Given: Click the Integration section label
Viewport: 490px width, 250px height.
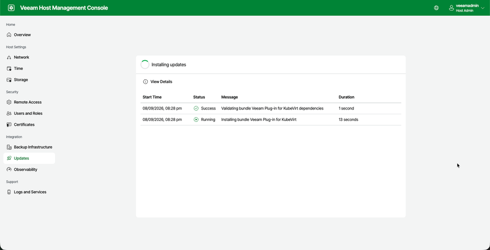Looking at the screenshot, I should pos(14,137).
